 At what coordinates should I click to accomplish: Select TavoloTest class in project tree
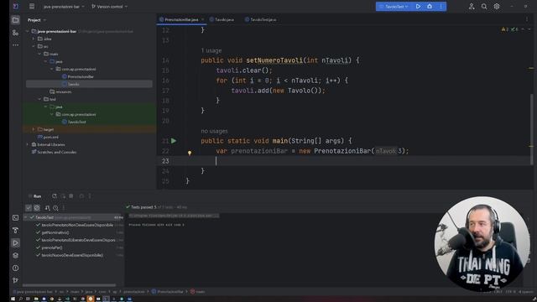click(x=76, y=122)
